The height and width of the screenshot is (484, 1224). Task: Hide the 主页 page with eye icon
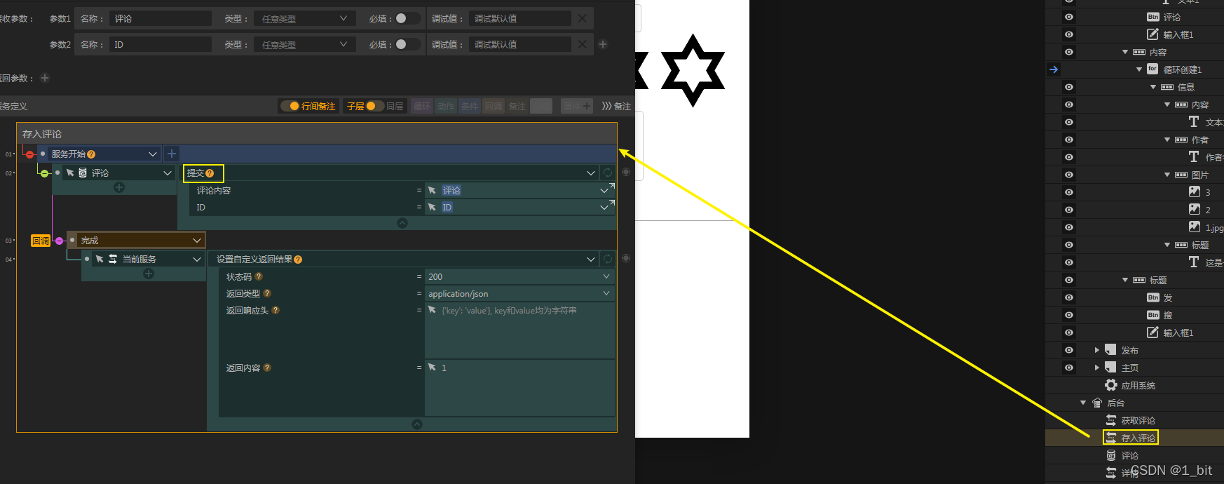[1068, 368]
